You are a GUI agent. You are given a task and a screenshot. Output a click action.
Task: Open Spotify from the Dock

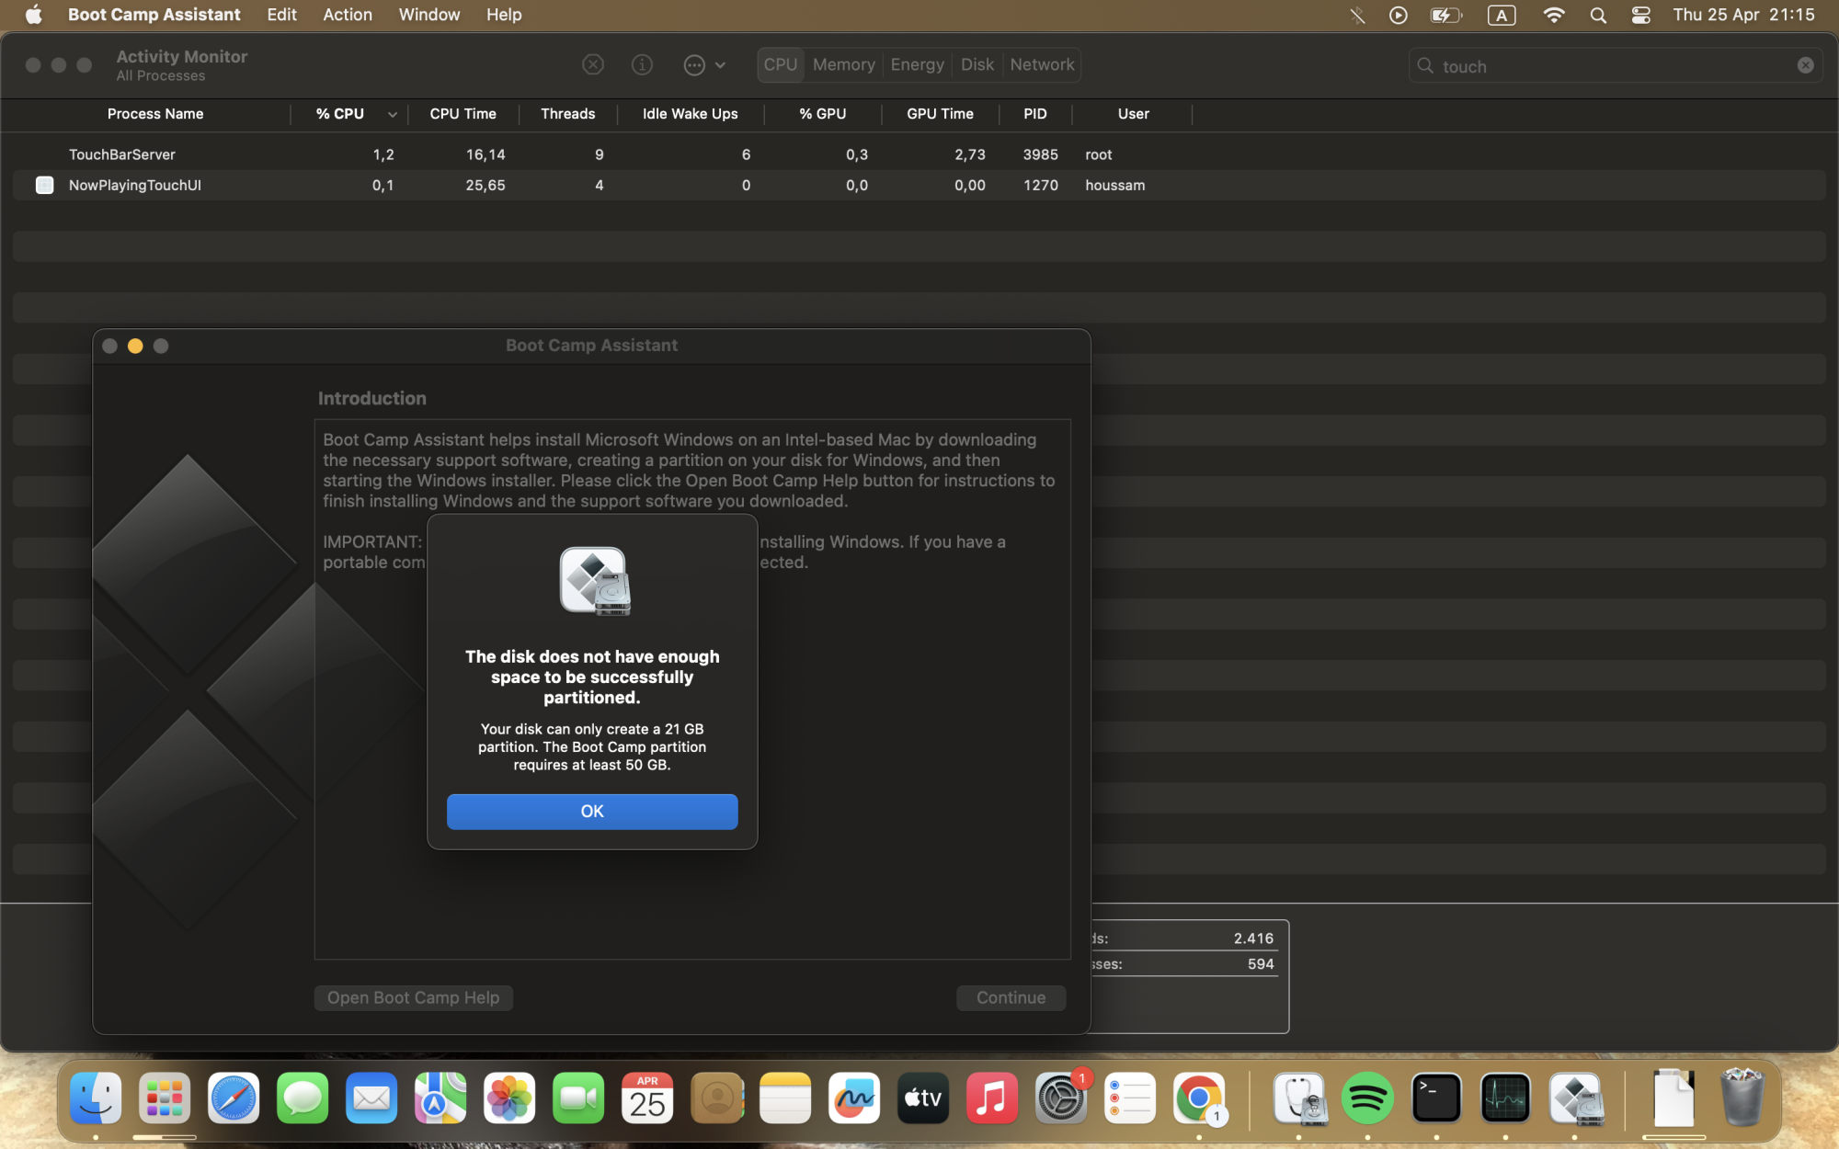(1366, 1098)
